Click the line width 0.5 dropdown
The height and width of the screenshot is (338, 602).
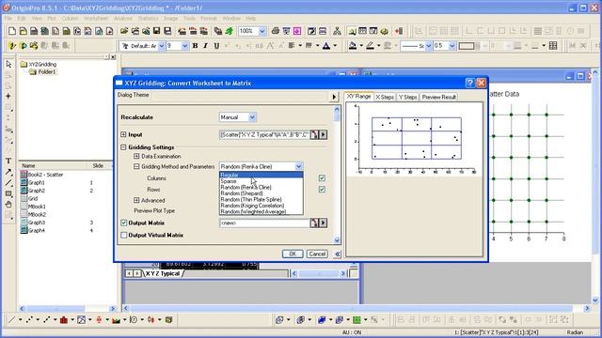pos(451,46)
